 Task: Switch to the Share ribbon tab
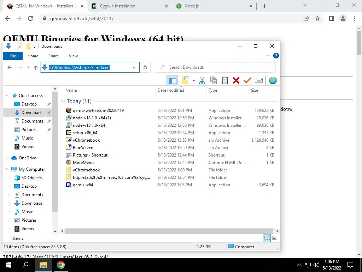click(x=53, y=56)
